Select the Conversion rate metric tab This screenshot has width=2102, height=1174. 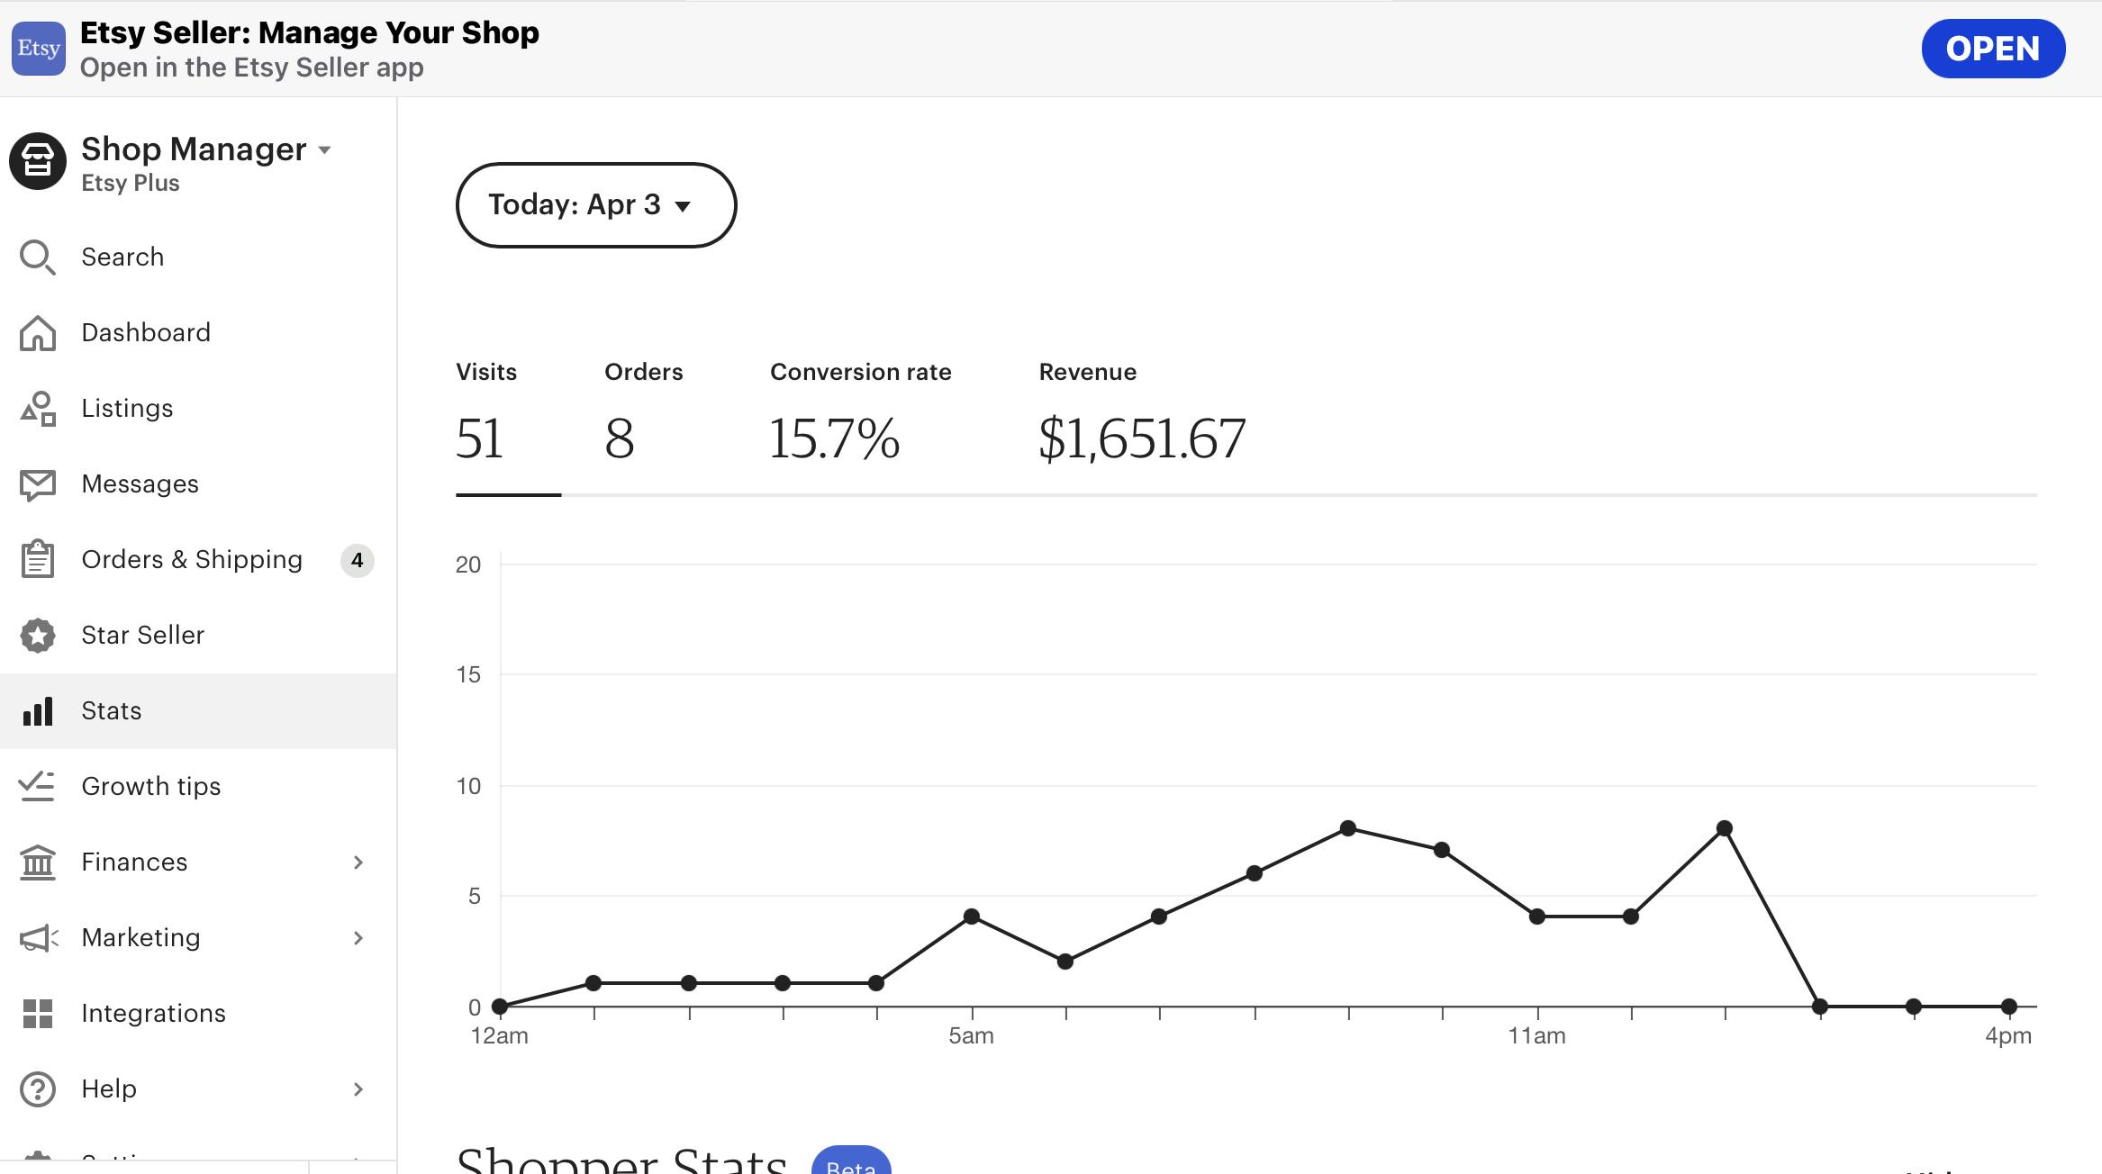pyautogui.click(x=860, y=419)
